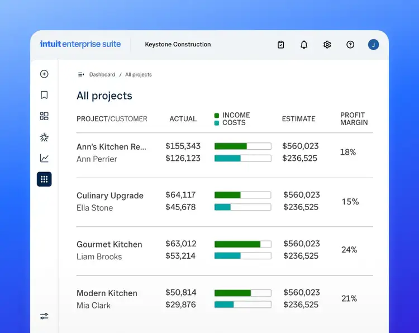Open the starburst assistant icon in sidebar
The width and height of the screenshot is (419, 333).
(44, 137)
